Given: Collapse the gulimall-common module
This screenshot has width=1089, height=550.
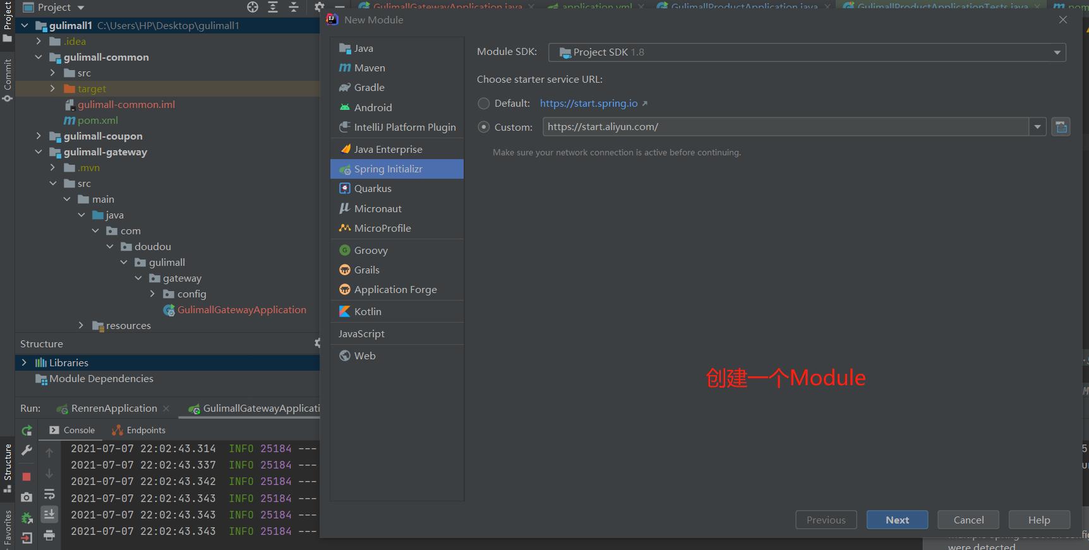Looking at the screenshot, I should 39,57.
